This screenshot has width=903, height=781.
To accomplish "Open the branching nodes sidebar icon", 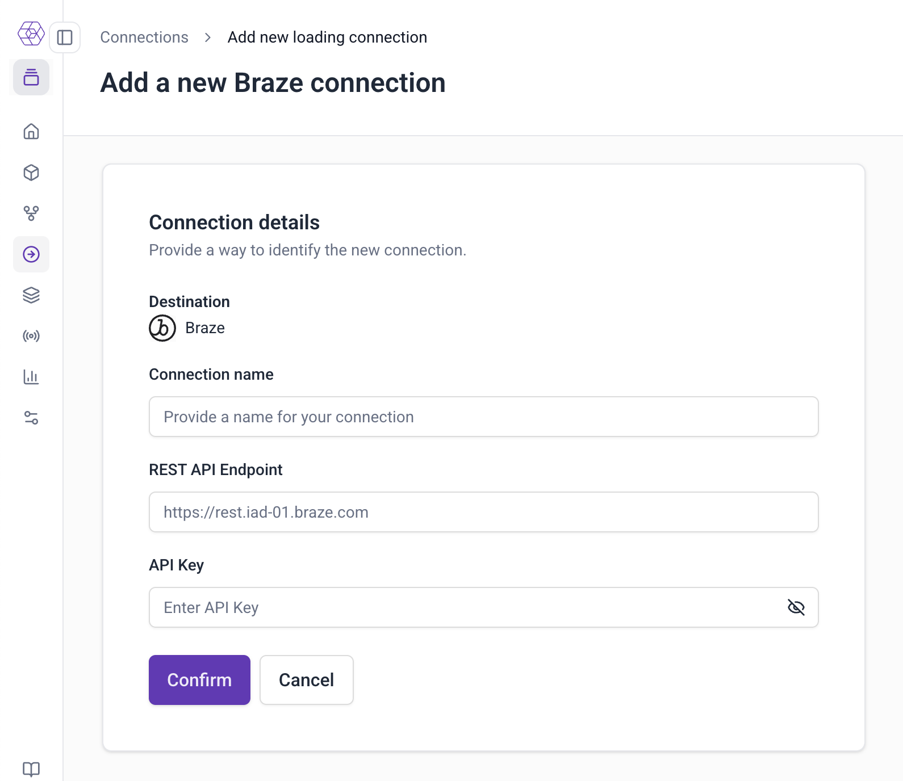I will tap(31, 213).
